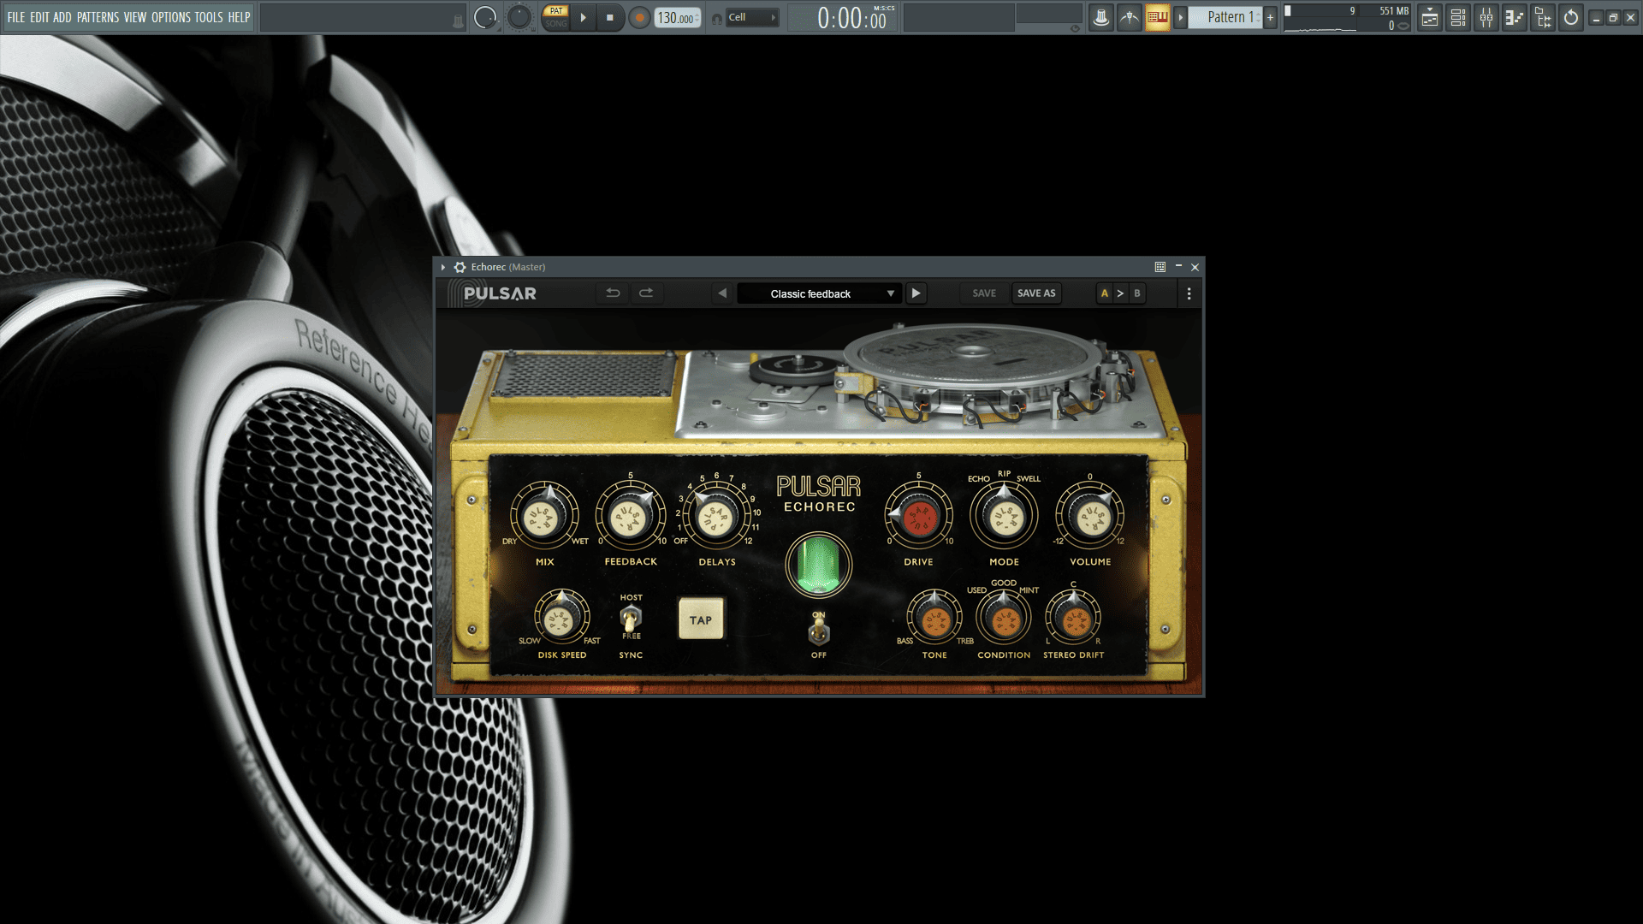Select the B state button
Screen dimensions: 1643x924
pyautogui.click(x=1137, y=293)
